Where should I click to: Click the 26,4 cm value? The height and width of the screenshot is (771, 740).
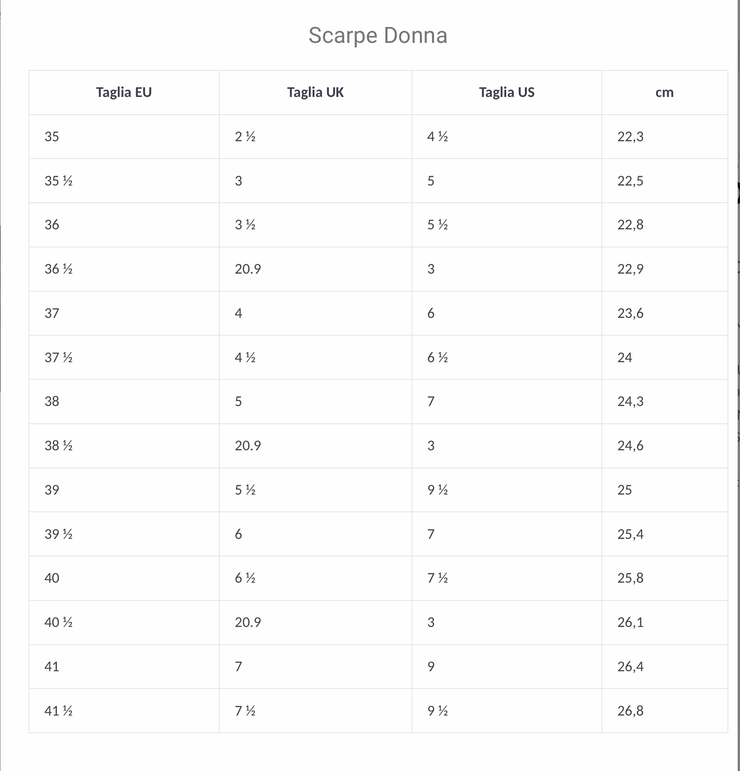[x=630, y=667]
